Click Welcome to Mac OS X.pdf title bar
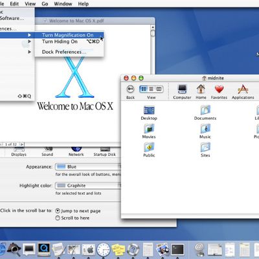Screen dimensions: 259x259 coord(76,21)
